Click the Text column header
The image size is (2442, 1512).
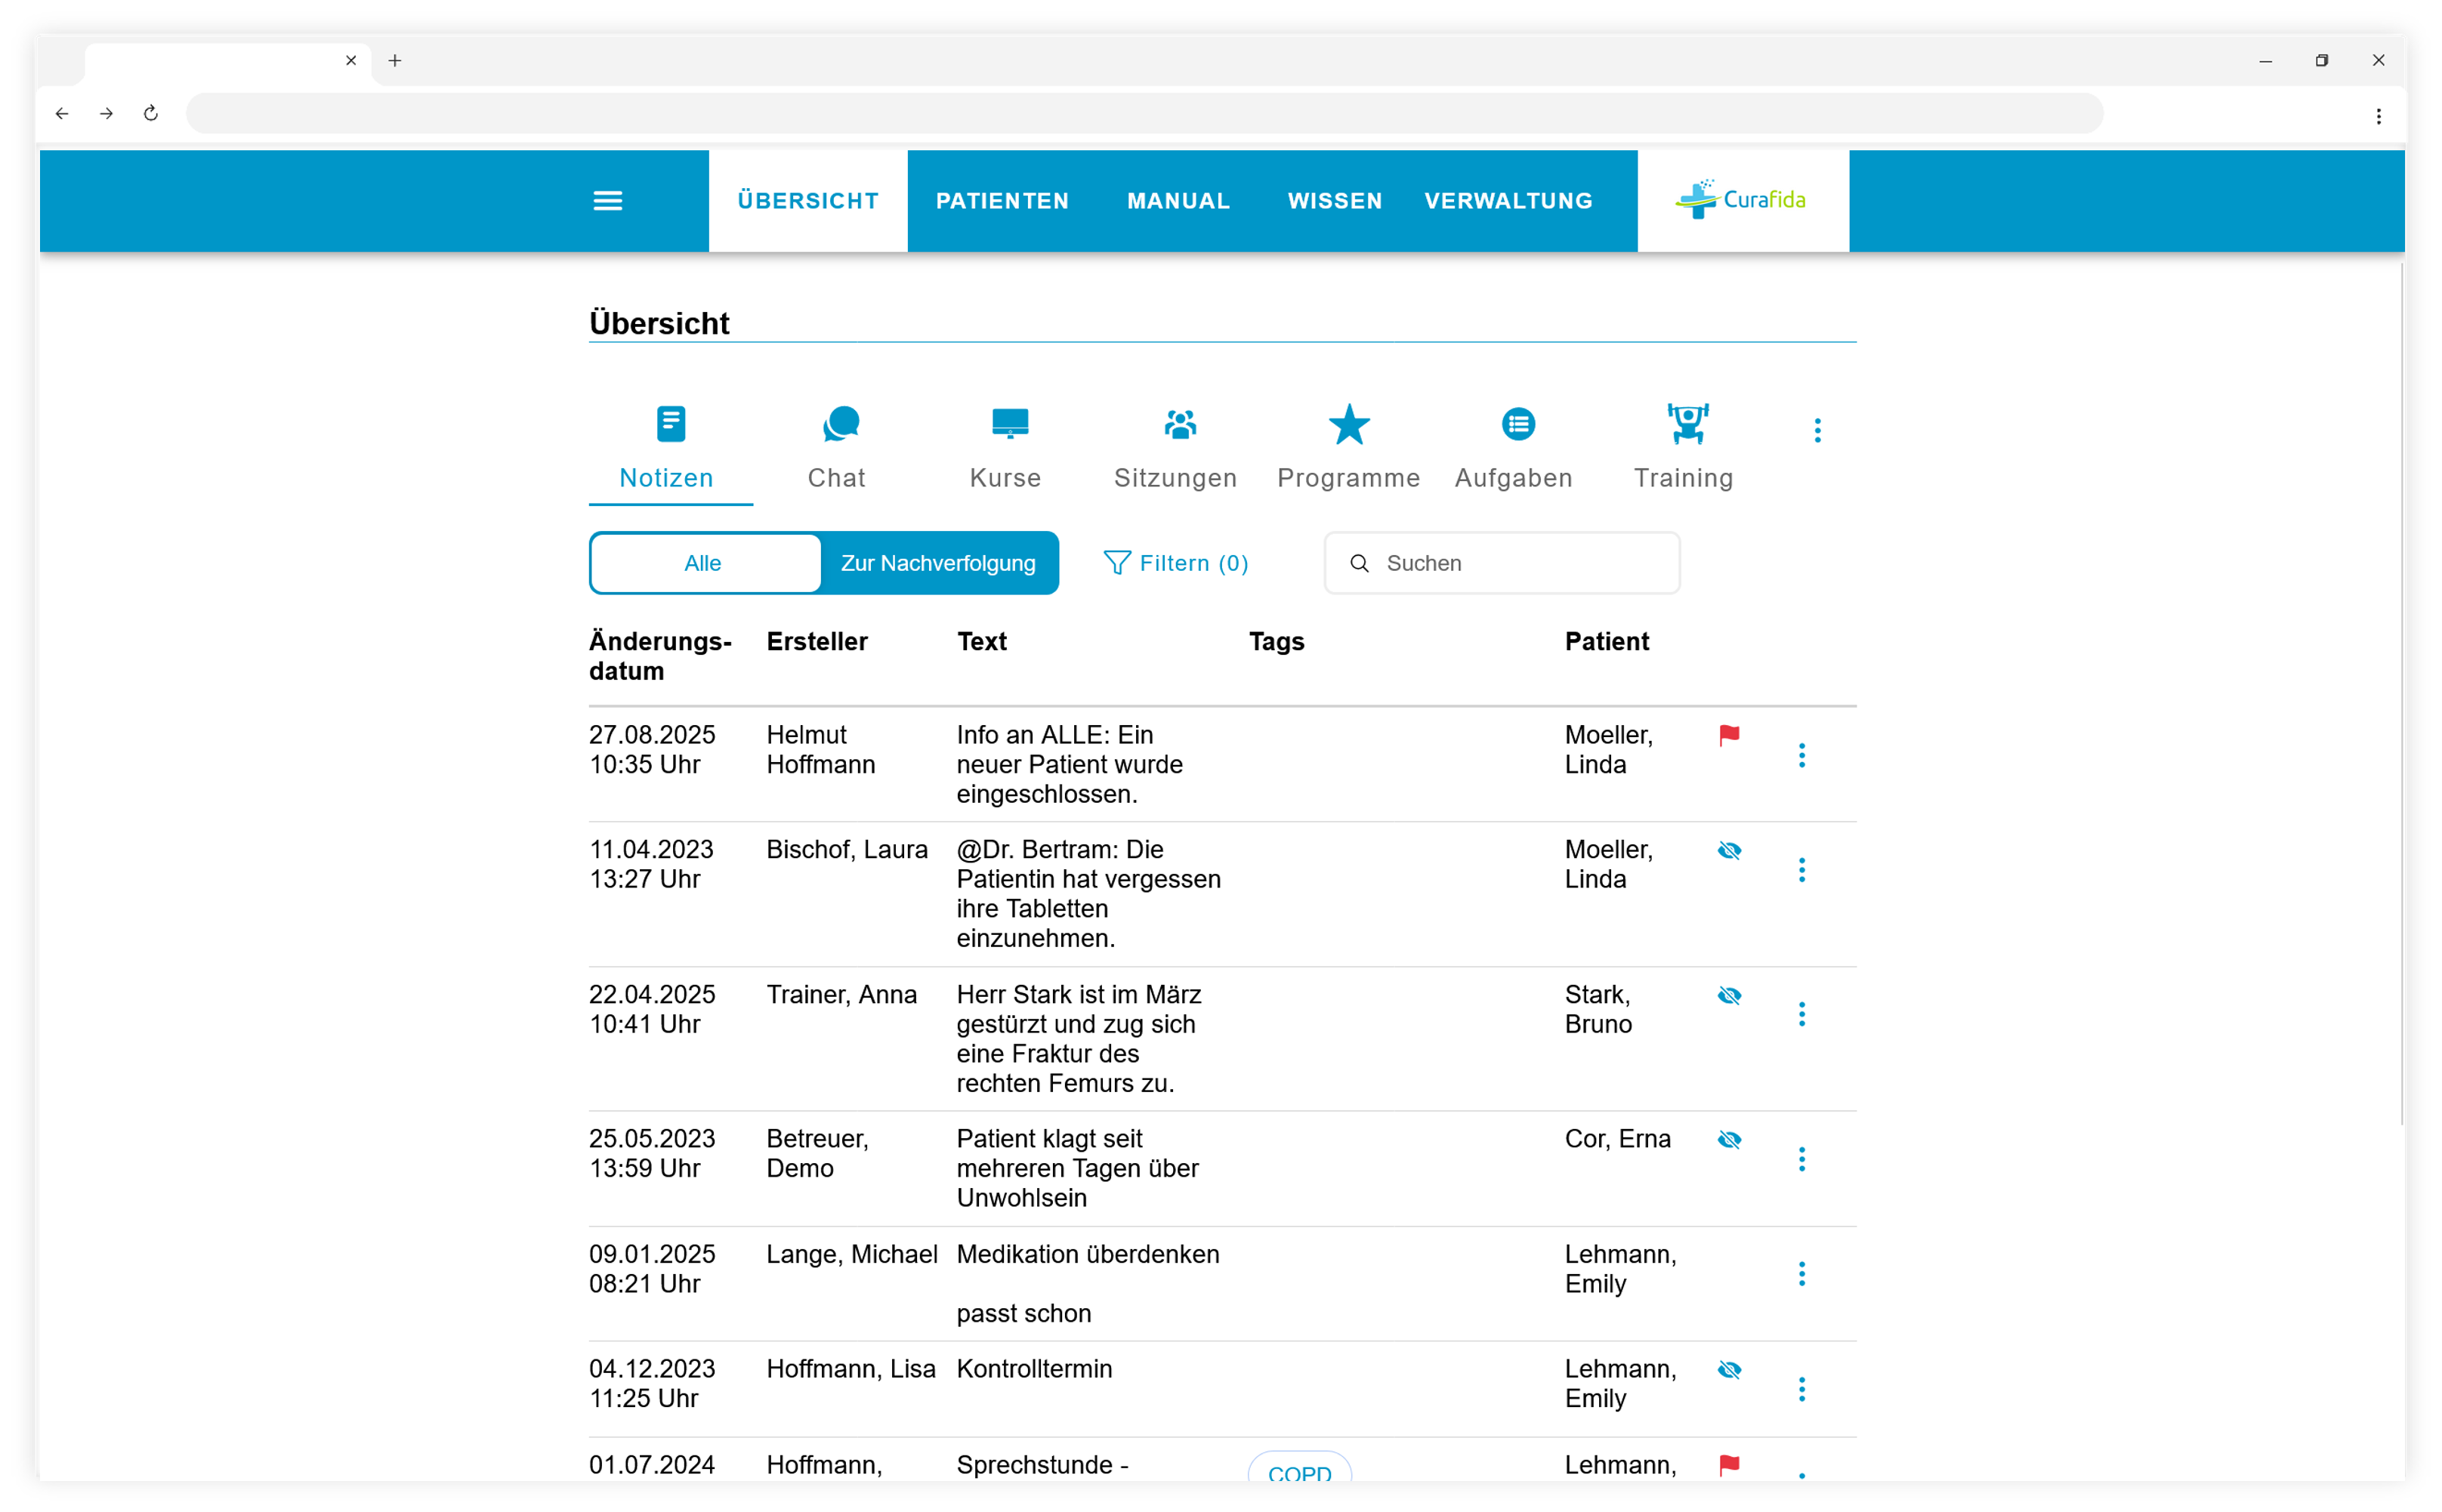[x=981, y=642]
